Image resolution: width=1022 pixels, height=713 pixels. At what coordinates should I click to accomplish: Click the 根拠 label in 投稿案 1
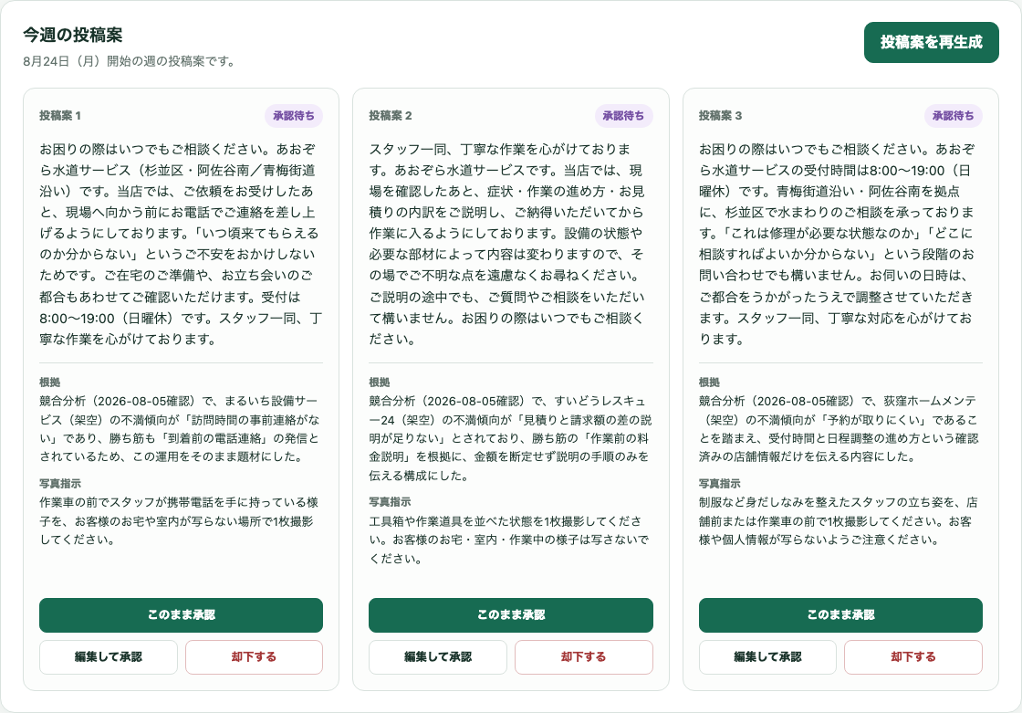click(49, 383)
